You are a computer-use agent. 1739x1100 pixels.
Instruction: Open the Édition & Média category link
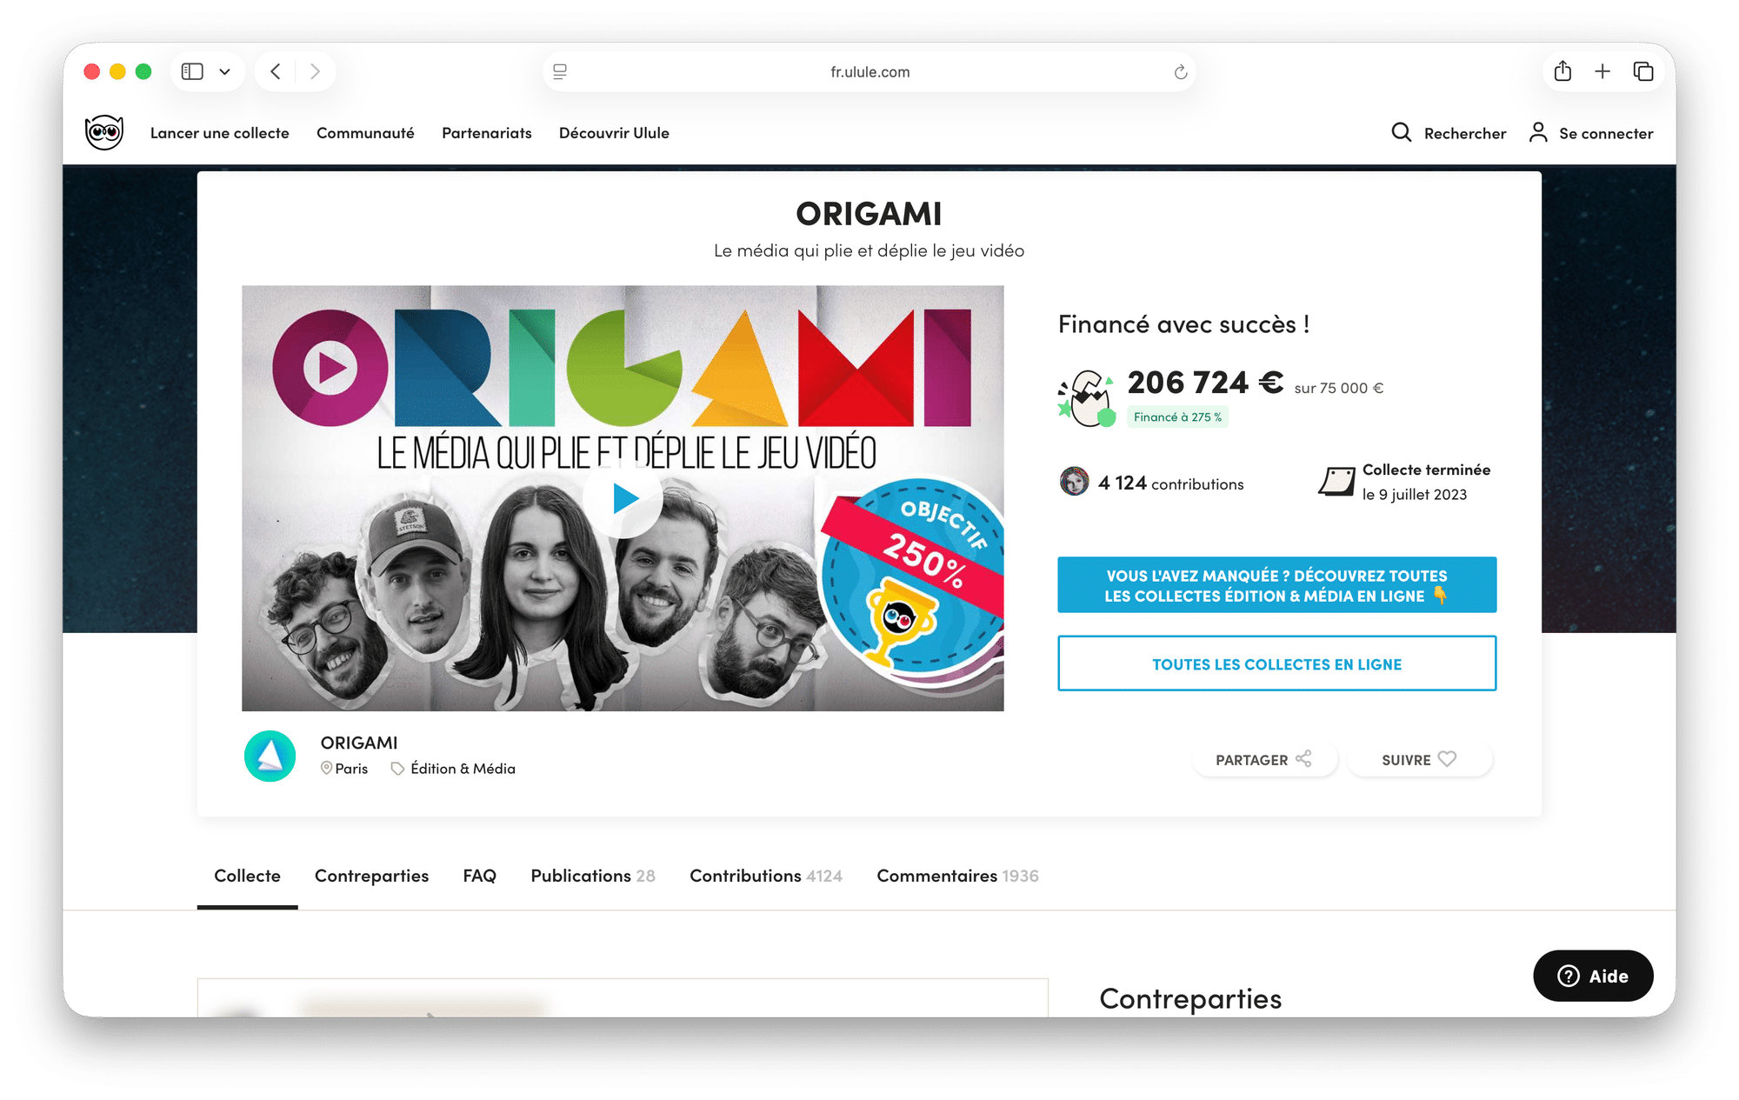[463, 769]
